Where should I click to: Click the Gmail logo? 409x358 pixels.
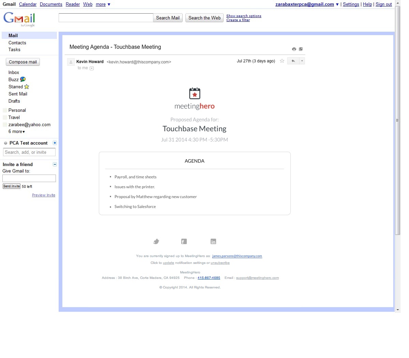tap(19, 19)
